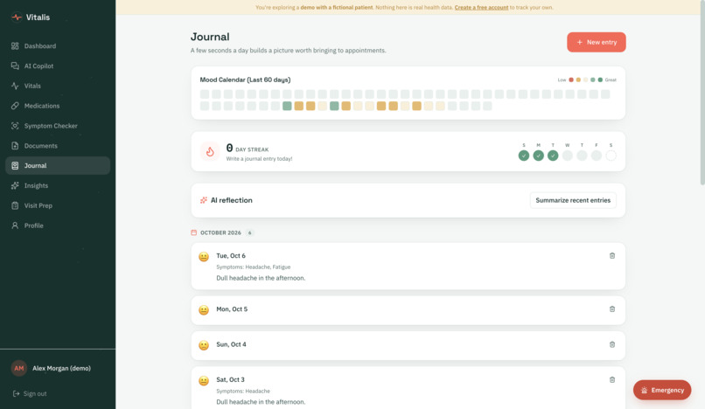Click mood emoji on Sun, Oct 4 entry
Image resolution: width=705 pixels, height=409 pixels.
204,345
